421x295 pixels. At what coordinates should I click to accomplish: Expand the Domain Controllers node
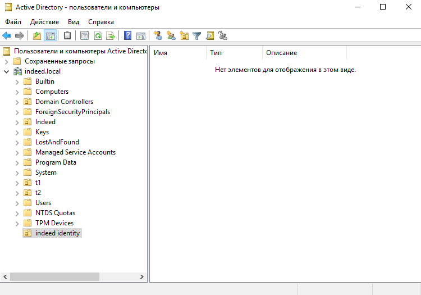coord(17,102)
